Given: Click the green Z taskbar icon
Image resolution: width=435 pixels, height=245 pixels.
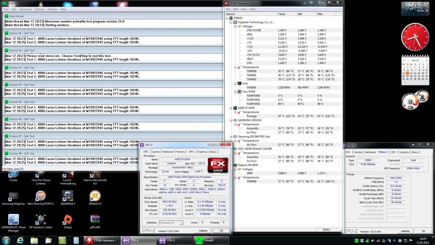Looking at the screenshot, I should pyautogui.click(x=62, y=240).
